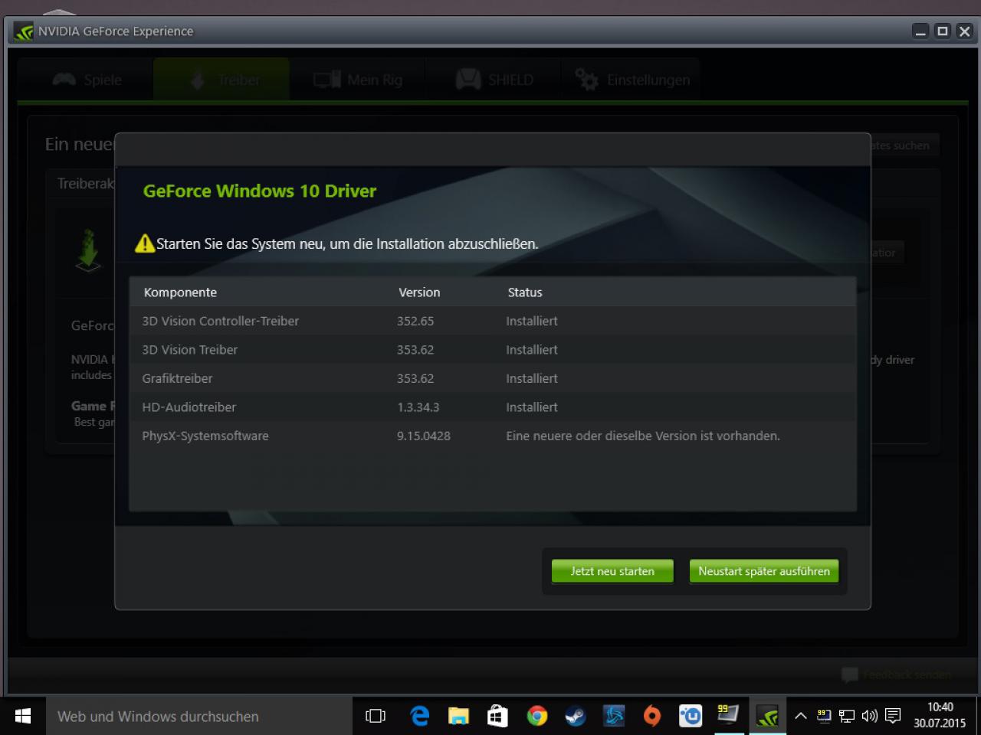Open Steam from the taskbar
The image size is (981, 735).
pyautogui.click(x=575, y=717)
